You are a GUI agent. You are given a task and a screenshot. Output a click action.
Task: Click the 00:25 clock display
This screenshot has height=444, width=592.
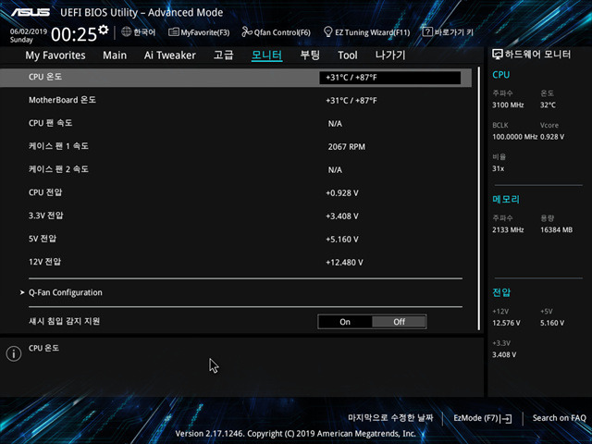[x=74, y=34]
